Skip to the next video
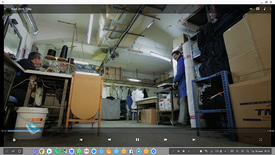The height and width of the screenshot is (155, 275). pos(194,139)
